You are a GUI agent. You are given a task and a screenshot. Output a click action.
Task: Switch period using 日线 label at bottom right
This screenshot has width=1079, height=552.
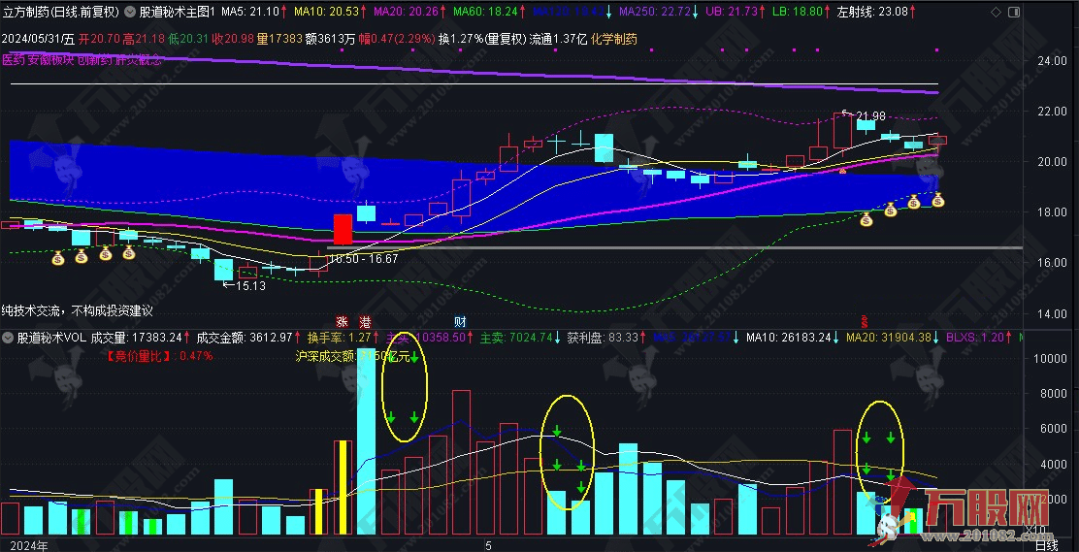tap(1047, 546)
